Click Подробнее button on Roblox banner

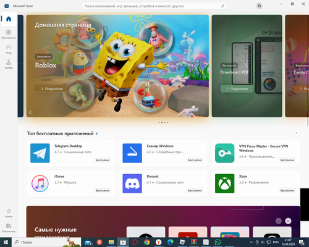[51, 89]
